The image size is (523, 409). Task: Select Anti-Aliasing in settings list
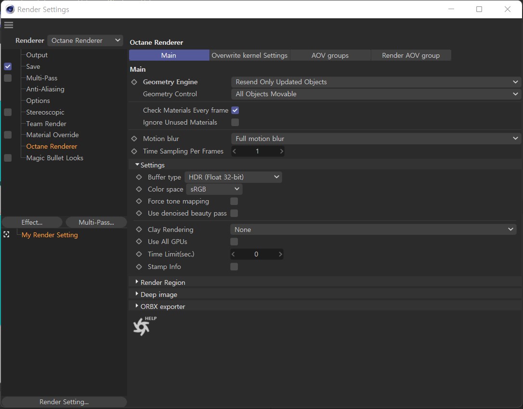click(45, 89)
